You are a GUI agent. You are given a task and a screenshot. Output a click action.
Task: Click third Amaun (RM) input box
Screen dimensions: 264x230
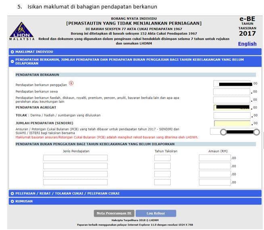coord(215,174)
